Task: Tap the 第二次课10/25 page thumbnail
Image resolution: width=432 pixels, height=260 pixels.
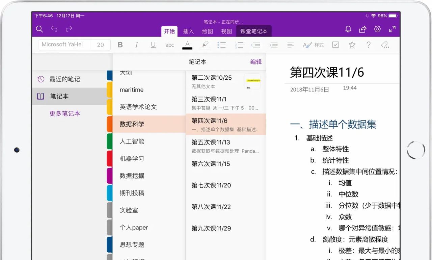Action: (252, 81)
